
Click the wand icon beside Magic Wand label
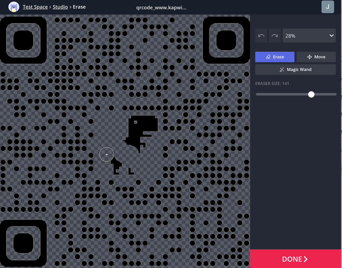[x=281, y=69]
